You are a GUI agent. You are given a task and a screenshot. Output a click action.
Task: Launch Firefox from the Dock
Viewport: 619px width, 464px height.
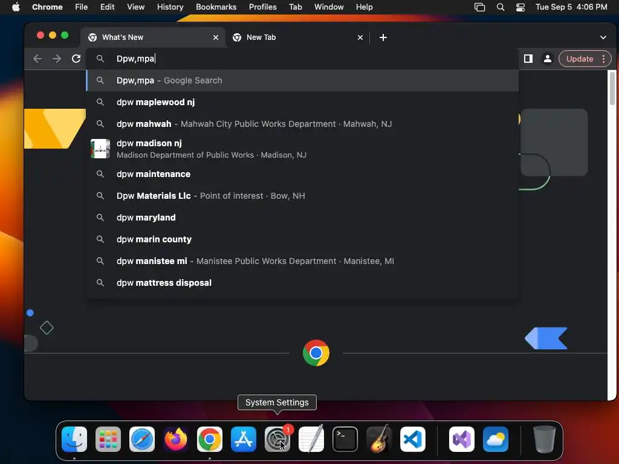[x=176, y=439]
